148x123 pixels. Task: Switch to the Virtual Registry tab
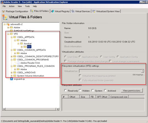point(60,11)
